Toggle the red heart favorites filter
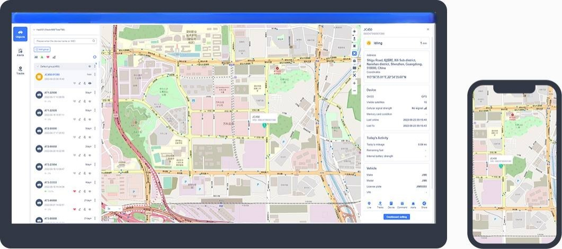This screenshot has width=562, height=249. (x=48, y=57)
